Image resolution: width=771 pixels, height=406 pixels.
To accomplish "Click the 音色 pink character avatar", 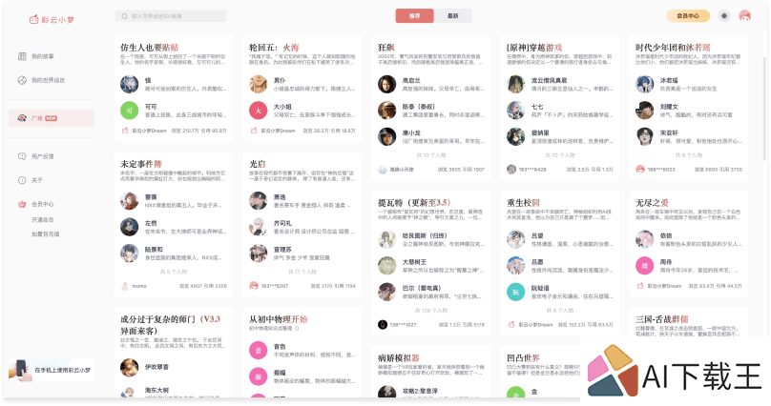I will 259,351.
